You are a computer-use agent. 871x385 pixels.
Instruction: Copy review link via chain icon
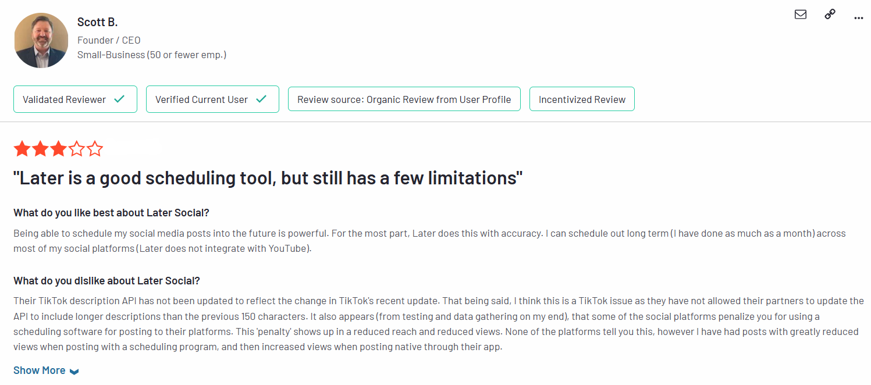click(830, 15)
